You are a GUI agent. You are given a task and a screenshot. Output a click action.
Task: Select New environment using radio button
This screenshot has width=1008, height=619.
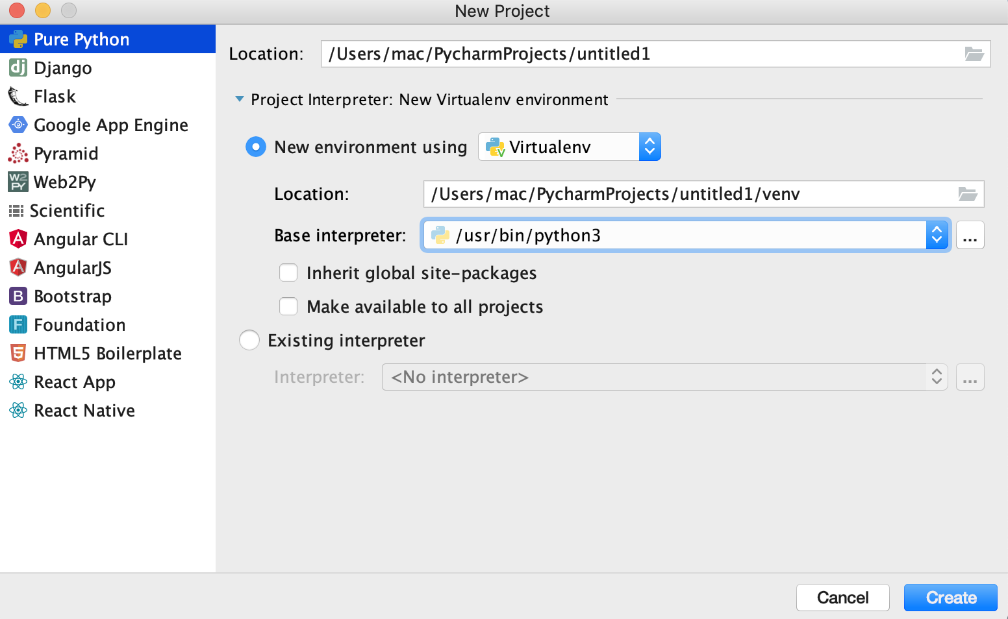click(x=256, y=147)
